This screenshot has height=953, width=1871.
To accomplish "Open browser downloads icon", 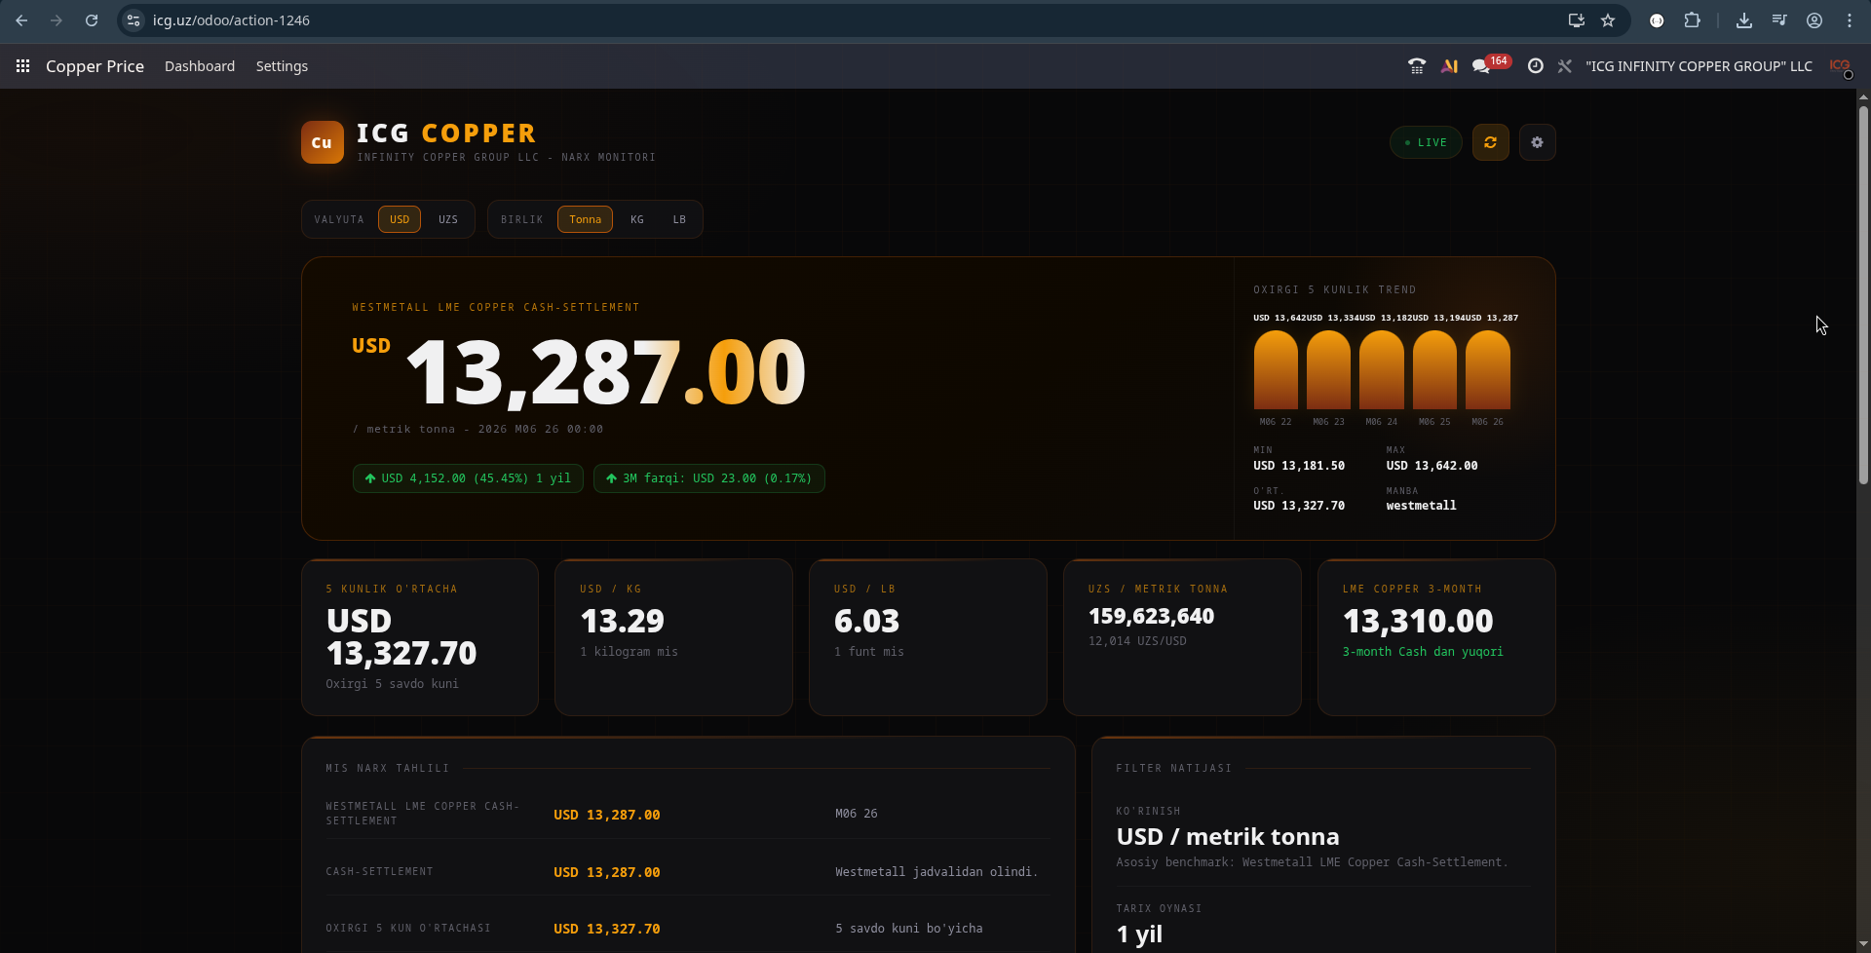I will (1744, 20).
